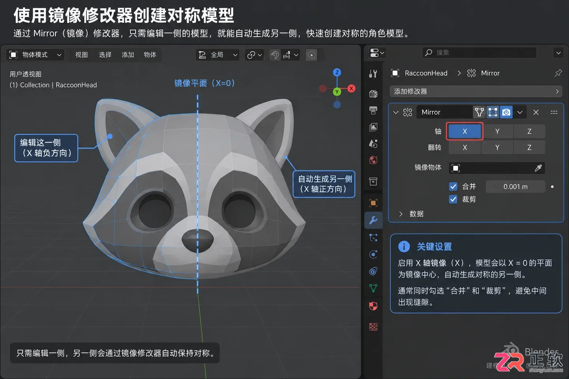Open the 选择 menu
Viewport: 569px width, 379px height.
pos(105,55)
